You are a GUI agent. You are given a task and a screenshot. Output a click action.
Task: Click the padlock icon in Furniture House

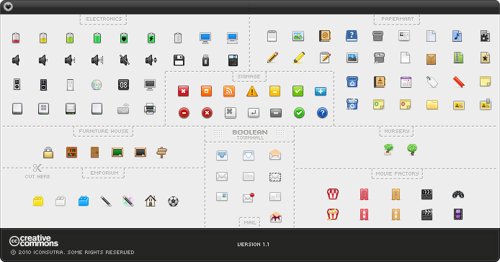pyautogui.click(x=48, y=153)
